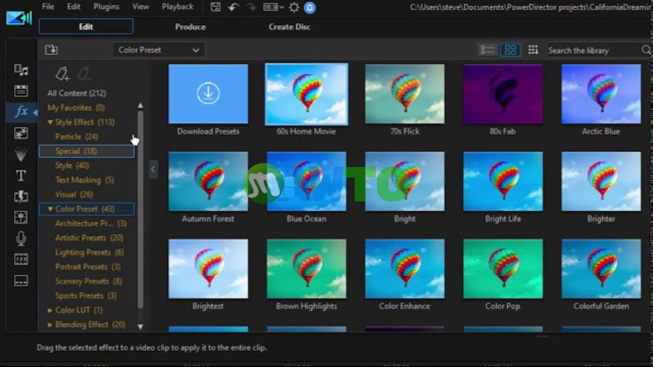Switch to large icon grid view
The image size is (653, 367).
[510, 50]
